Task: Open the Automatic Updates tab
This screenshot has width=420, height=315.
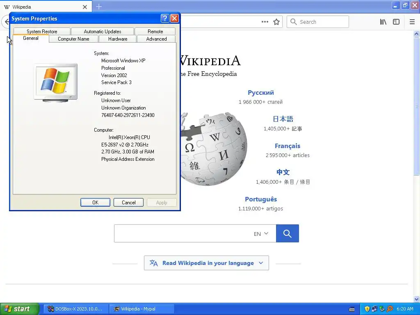Action: pyautogui.click(x=103, y=31)
